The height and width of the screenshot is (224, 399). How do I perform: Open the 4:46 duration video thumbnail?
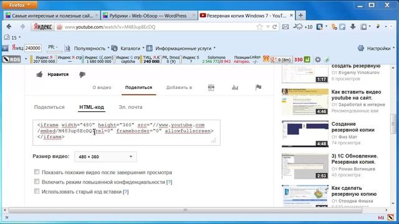(305, 101)
